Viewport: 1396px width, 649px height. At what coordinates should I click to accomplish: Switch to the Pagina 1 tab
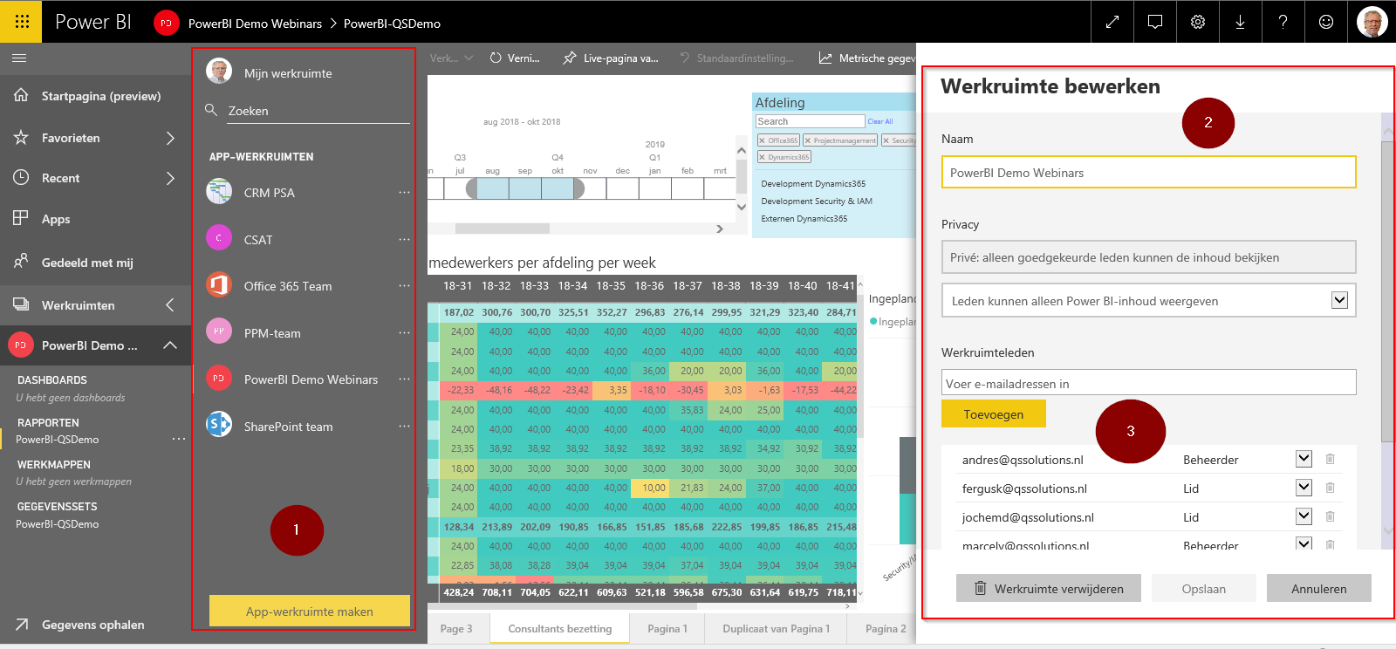pyautogui.click(x=667, y=628)
